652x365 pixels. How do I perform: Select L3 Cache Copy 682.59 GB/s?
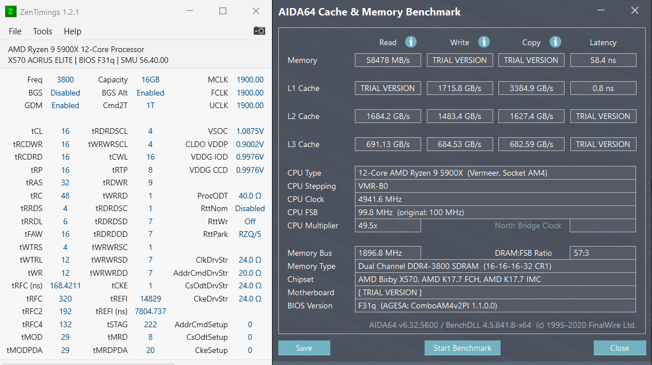tap(531, 144)
